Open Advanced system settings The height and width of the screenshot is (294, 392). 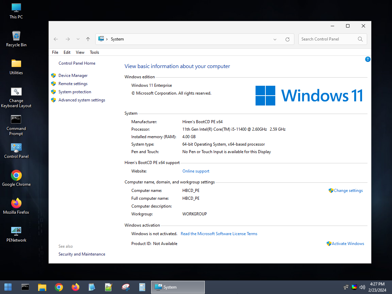(82, 100)
